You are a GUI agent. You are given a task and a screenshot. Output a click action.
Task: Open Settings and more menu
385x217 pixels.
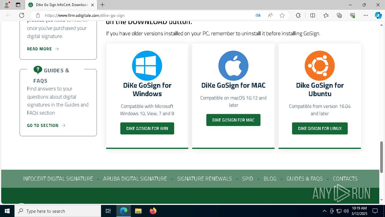[366, 15]
